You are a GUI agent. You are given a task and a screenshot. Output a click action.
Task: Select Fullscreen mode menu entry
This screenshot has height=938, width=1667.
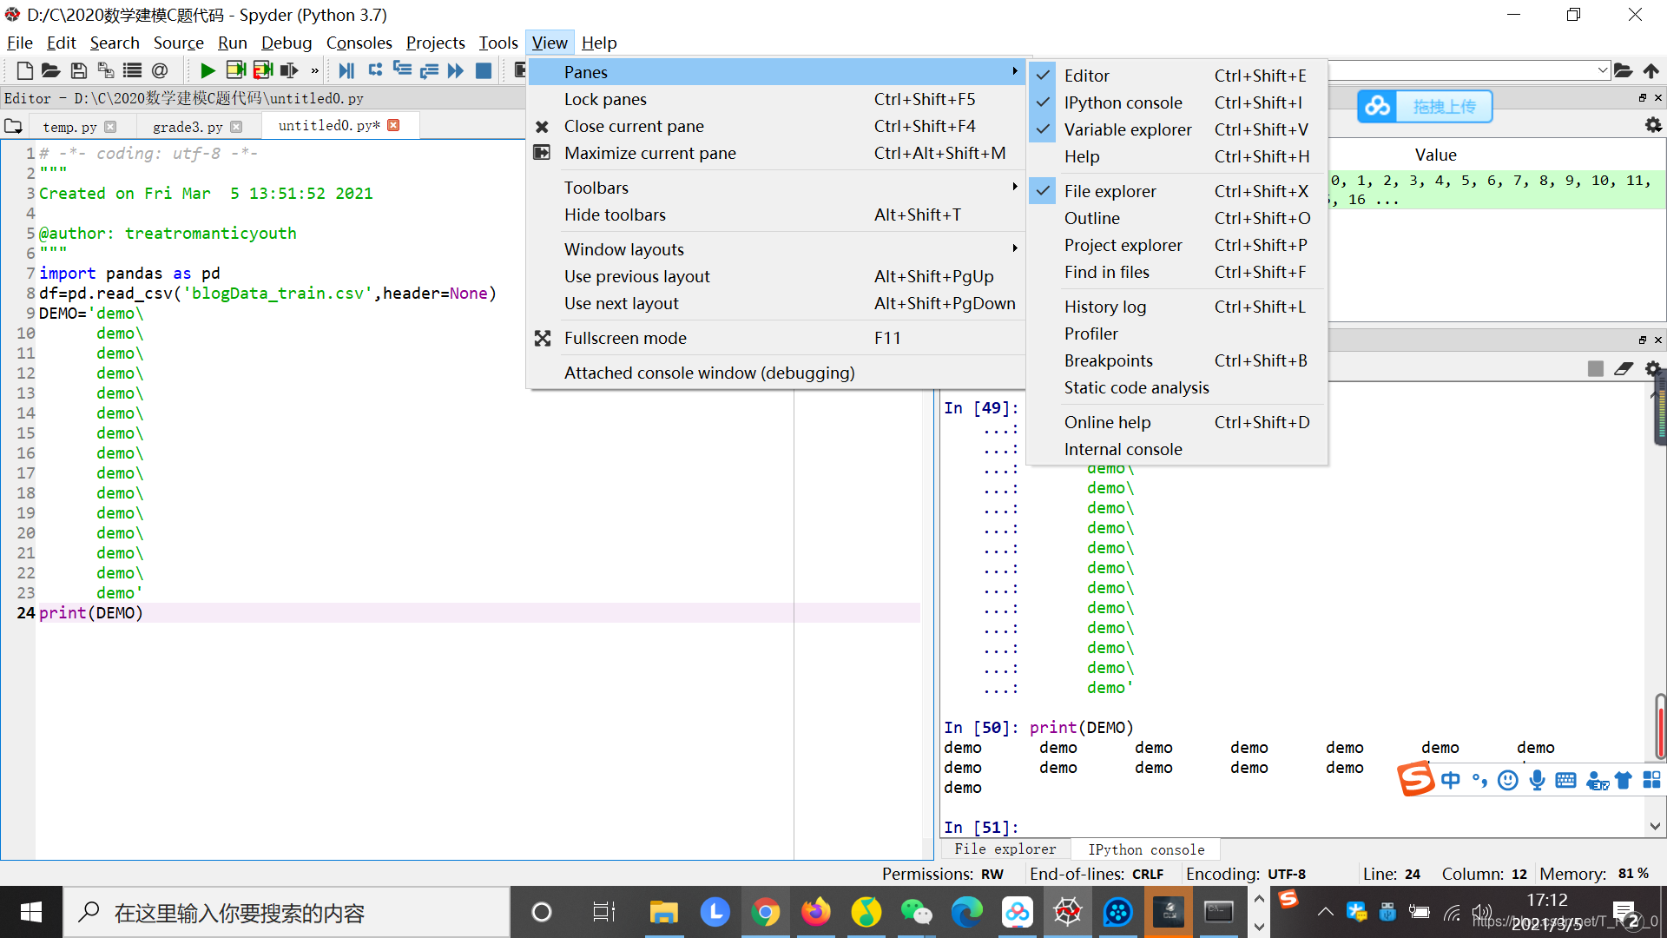click(776, 338)
